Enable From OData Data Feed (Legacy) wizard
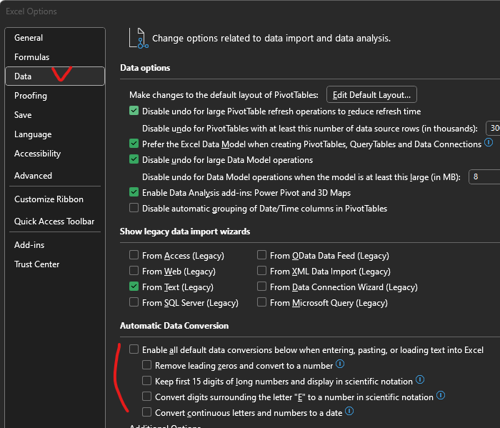 point(262,255)
